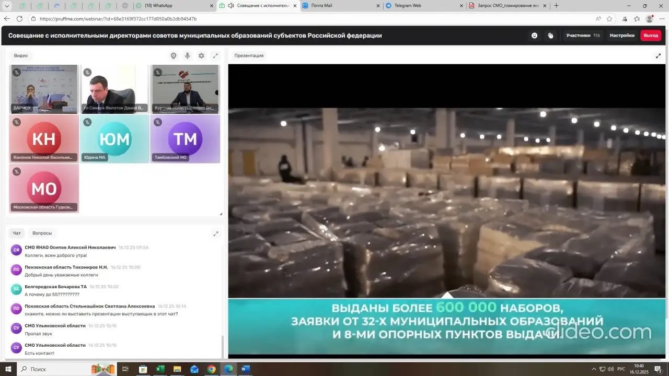Image resolution: width=669 pixels, height=376 pixels.
Task: Click the webcam icon in the Video panel
Action: coord(174,56)
